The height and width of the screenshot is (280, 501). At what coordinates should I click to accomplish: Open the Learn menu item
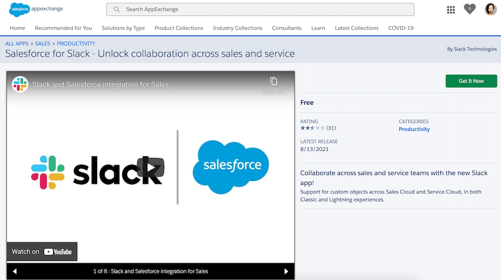pyautogui.click(x=318, y=28)
